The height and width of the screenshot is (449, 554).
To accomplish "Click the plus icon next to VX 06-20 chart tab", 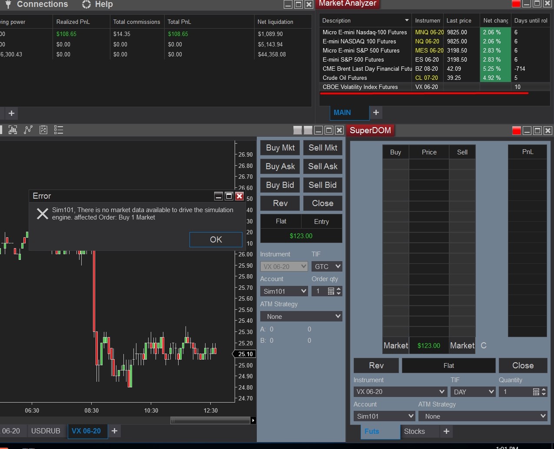I will (114, 431).
